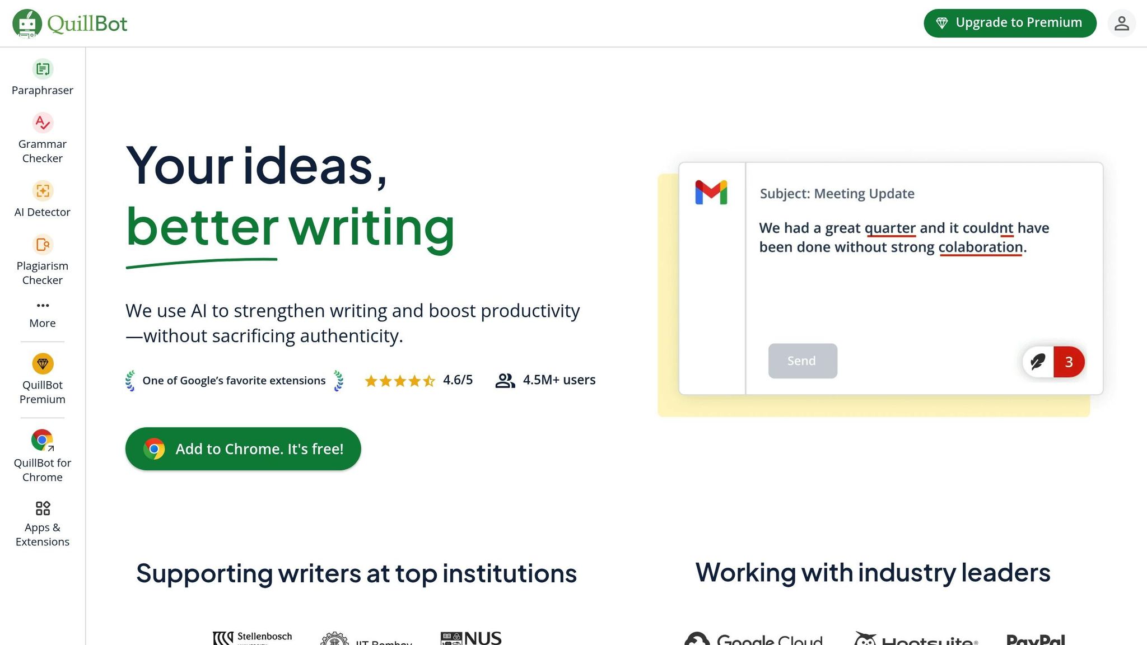Click the red 3 errors badge

1069,362
